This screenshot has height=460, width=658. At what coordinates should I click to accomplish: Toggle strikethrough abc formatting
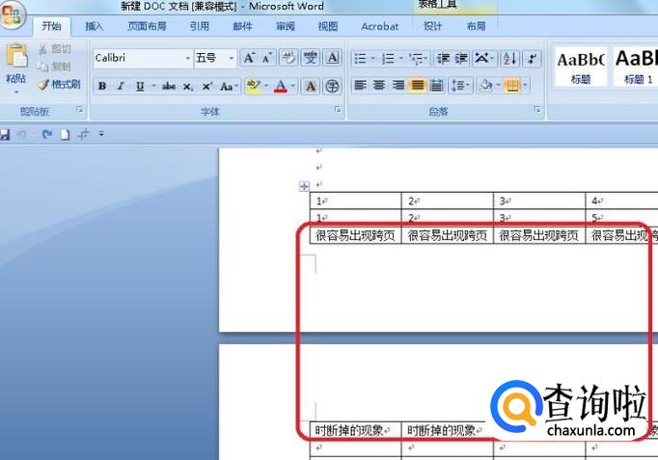pos(169,87)
